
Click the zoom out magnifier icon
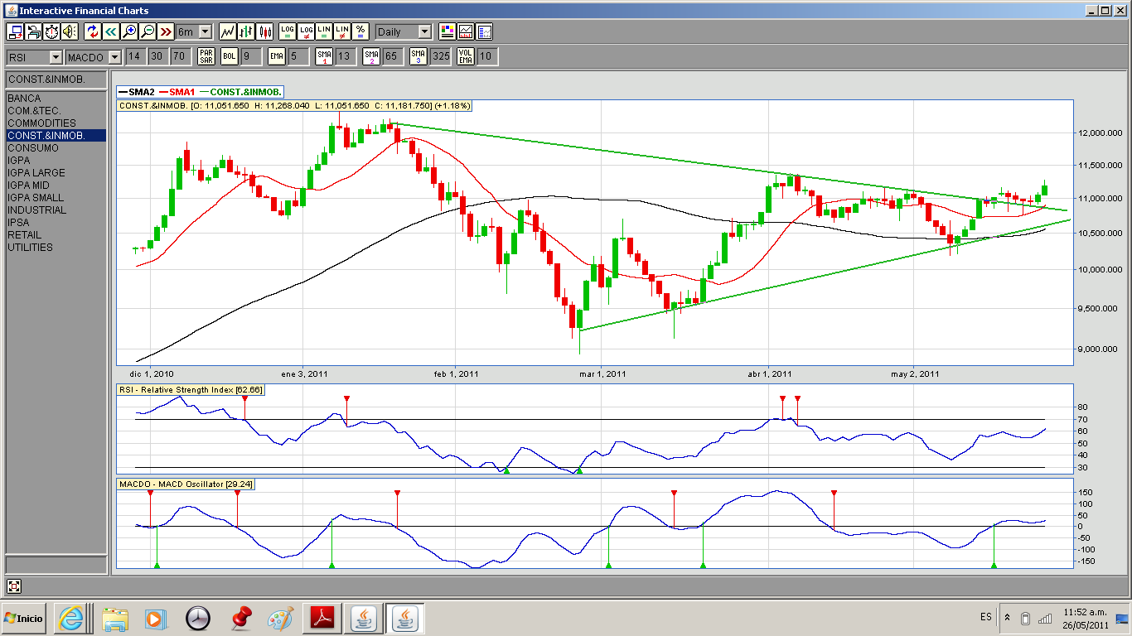pos(148,31)
